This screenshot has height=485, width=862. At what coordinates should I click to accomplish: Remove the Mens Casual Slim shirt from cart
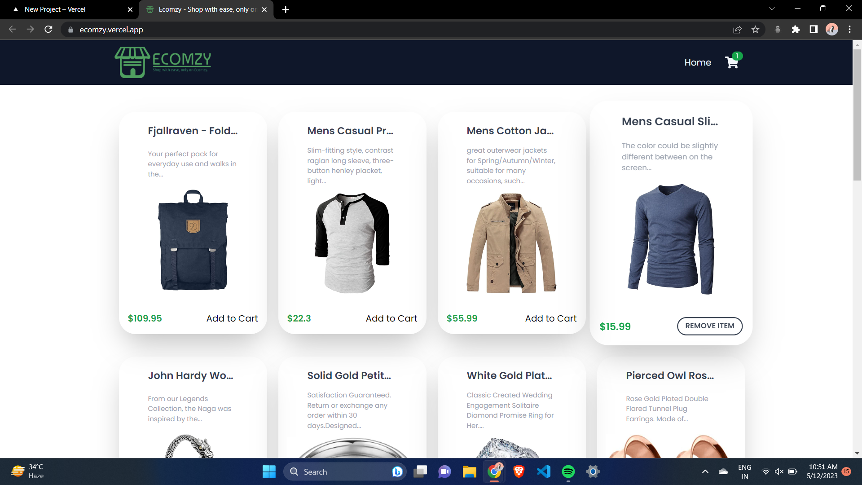tap(709, 326)
